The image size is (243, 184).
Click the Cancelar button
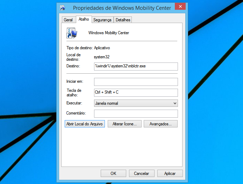point(142,173)
